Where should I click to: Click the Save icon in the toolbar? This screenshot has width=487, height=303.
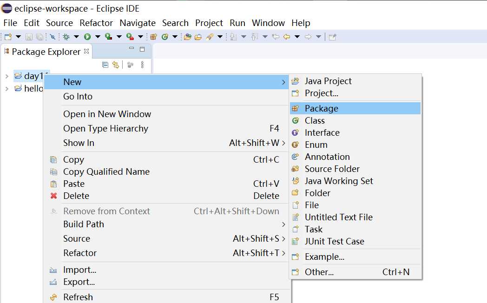pyautogui.click(x=29, y=37)
